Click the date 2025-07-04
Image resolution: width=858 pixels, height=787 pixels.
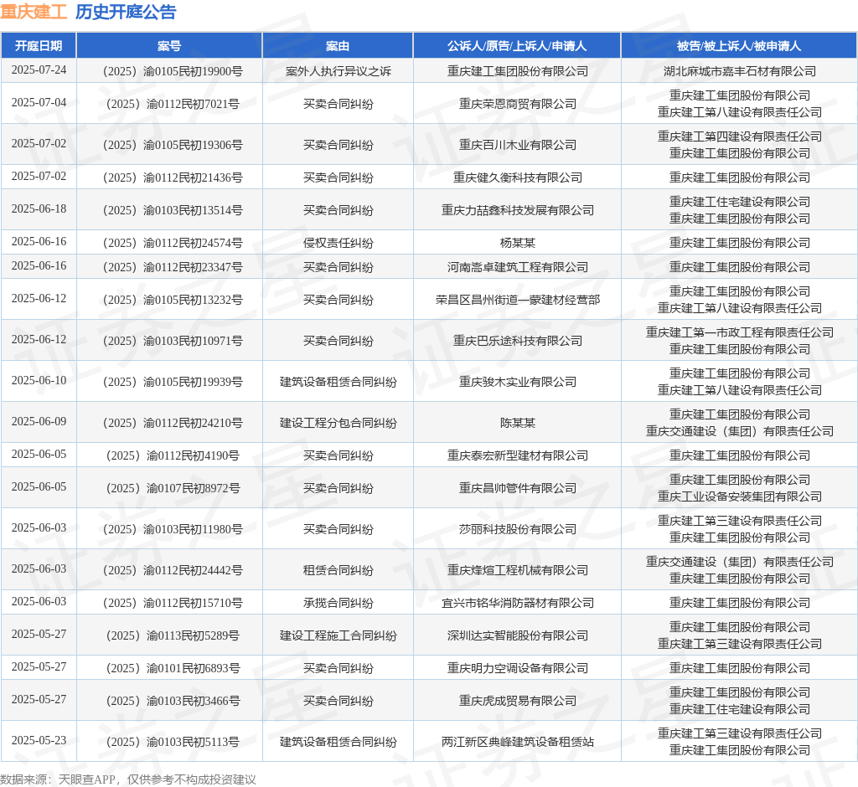click(39, 102)
